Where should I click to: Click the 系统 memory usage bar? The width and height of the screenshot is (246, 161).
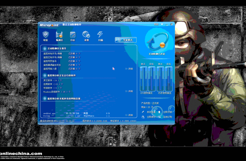coord(169,79)
